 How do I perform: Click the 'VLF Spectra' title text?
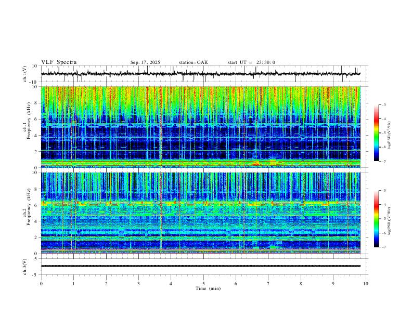pyautogui.click(x=59, y=62)
